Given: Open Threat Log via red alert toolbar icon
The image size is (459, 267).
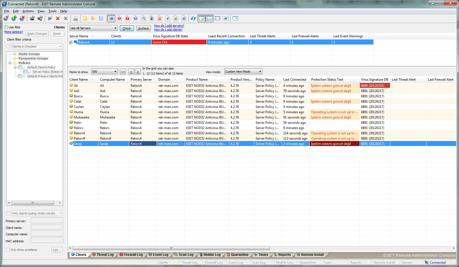Looking at the screenshot, I should point(119,18).
